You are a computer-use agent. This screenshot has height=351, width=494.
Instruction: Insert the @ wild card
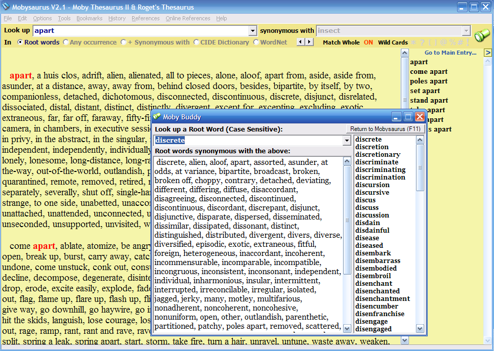click(x=443, y=42)
